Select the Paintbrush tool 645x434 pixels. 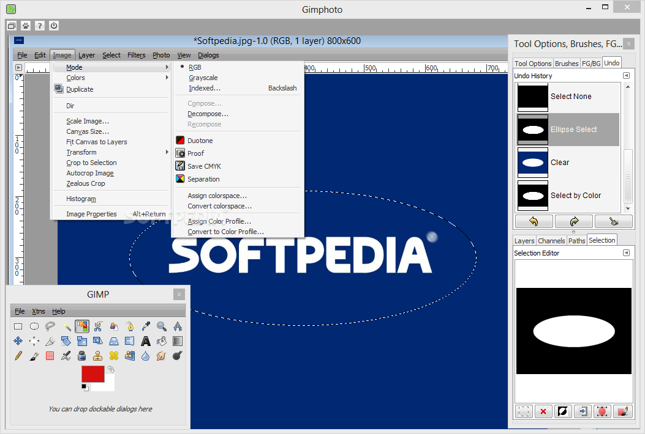point(34,356)
